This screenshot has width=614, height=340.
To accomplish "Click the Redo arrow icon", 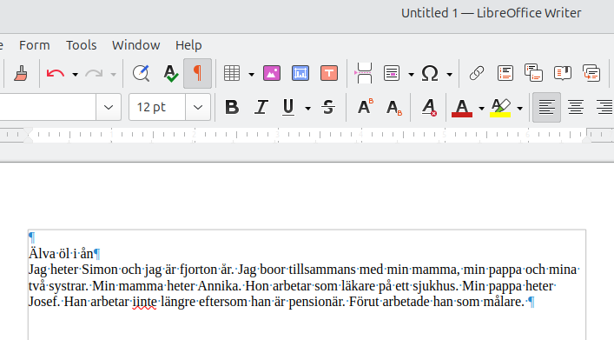I will click(x=94, y=73).
